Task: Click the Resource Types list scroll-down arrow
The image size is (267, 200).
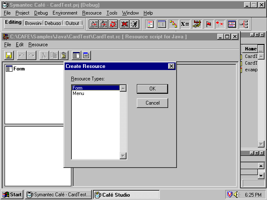Action: coord(123,155)
